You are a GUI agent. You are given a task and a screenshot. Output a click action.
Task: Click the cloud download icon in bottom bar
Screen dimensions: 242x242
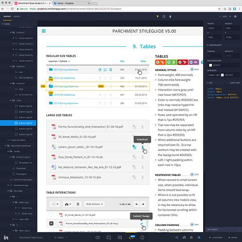click(184, 238)
